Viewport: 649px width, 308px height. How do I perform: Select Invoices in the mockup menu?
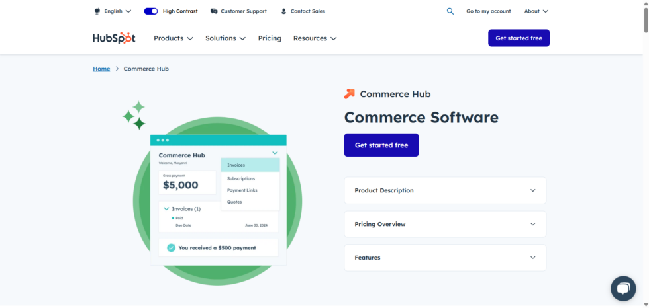point(250,165)
